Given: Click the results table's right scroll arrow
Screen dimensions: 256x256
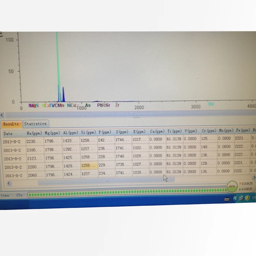Looking at the screenshot, I should pos(254,177).
